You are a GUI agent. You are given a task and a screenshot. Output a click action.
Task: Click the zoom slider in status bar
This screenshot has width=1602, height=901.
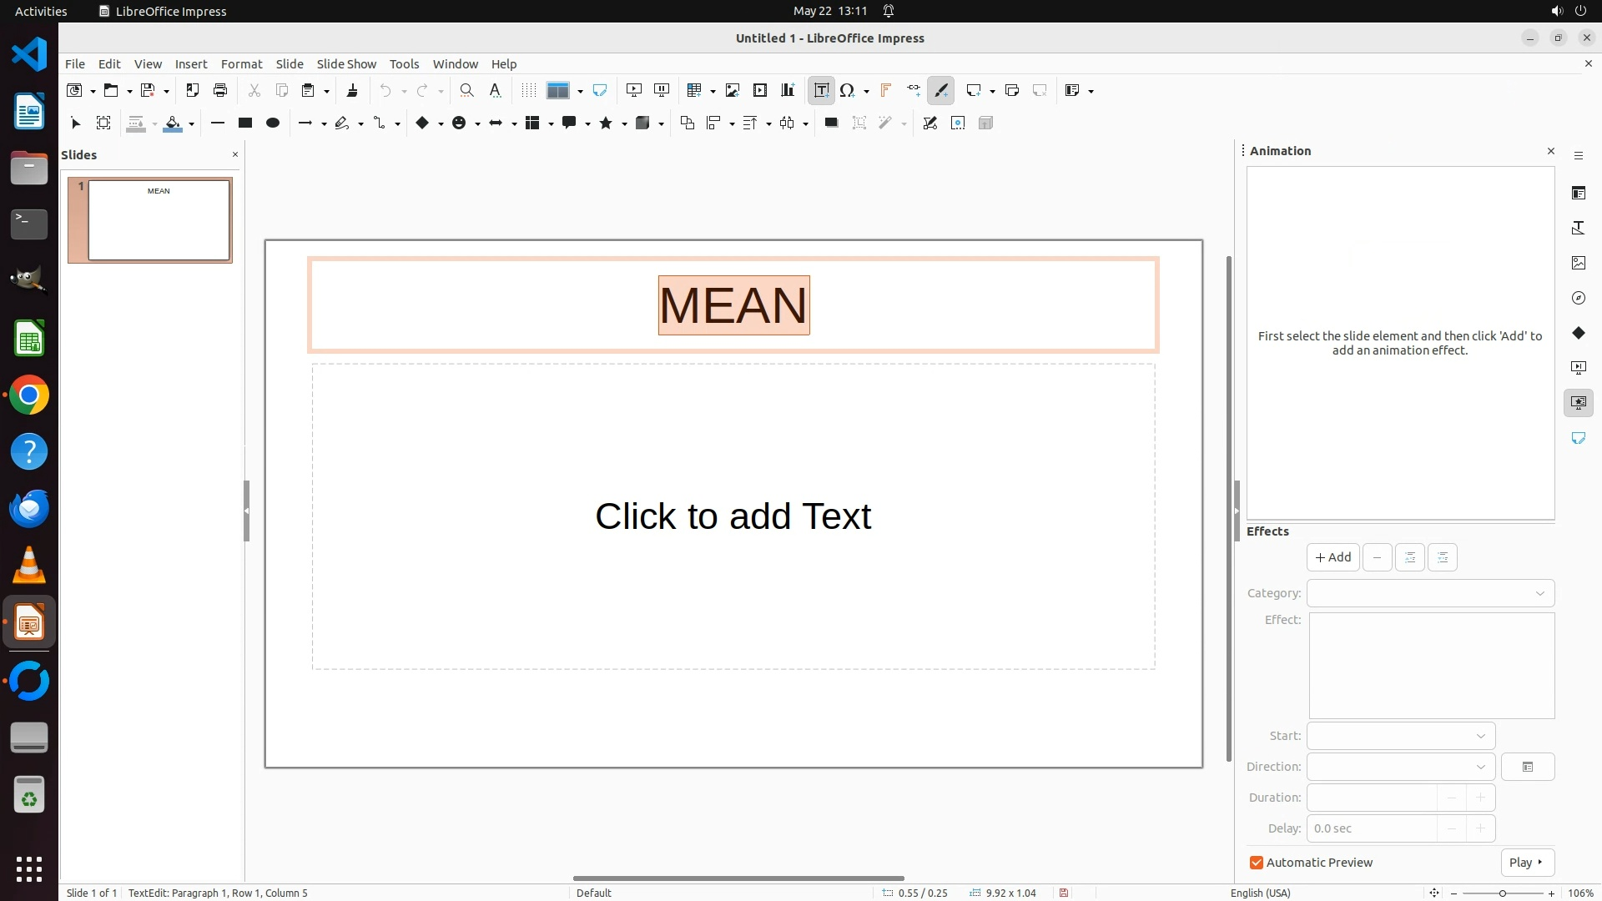[1502, 893]
